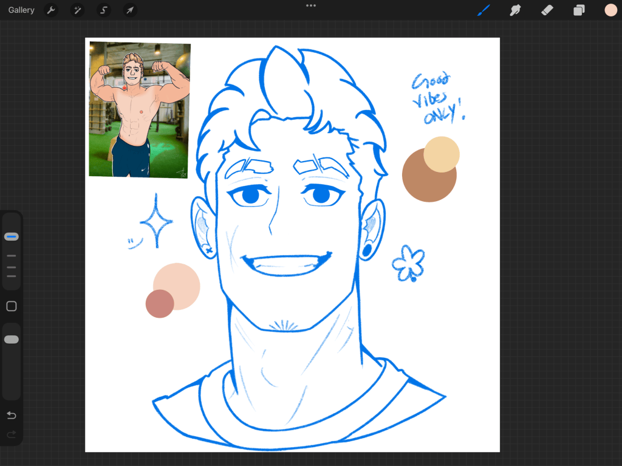
Task: Tap the square modify button on sidebar
Action: point(12,306)
